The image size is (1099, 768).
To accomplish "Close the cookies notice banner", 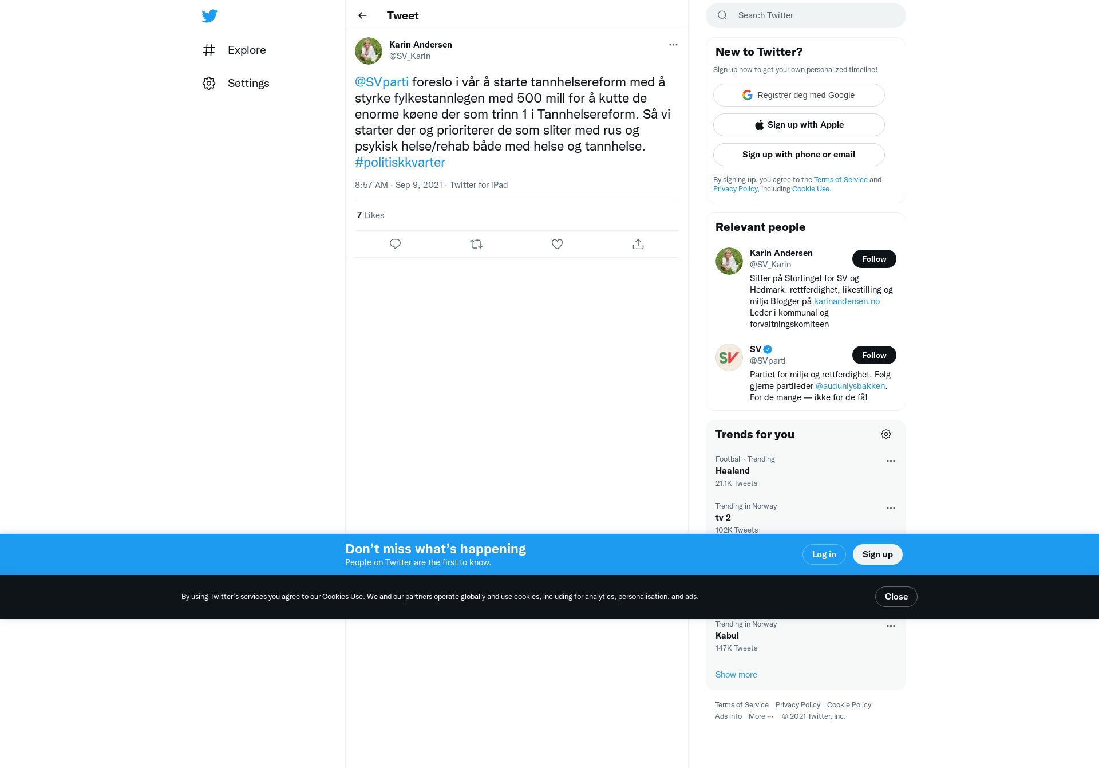I will tap(896, 597).
